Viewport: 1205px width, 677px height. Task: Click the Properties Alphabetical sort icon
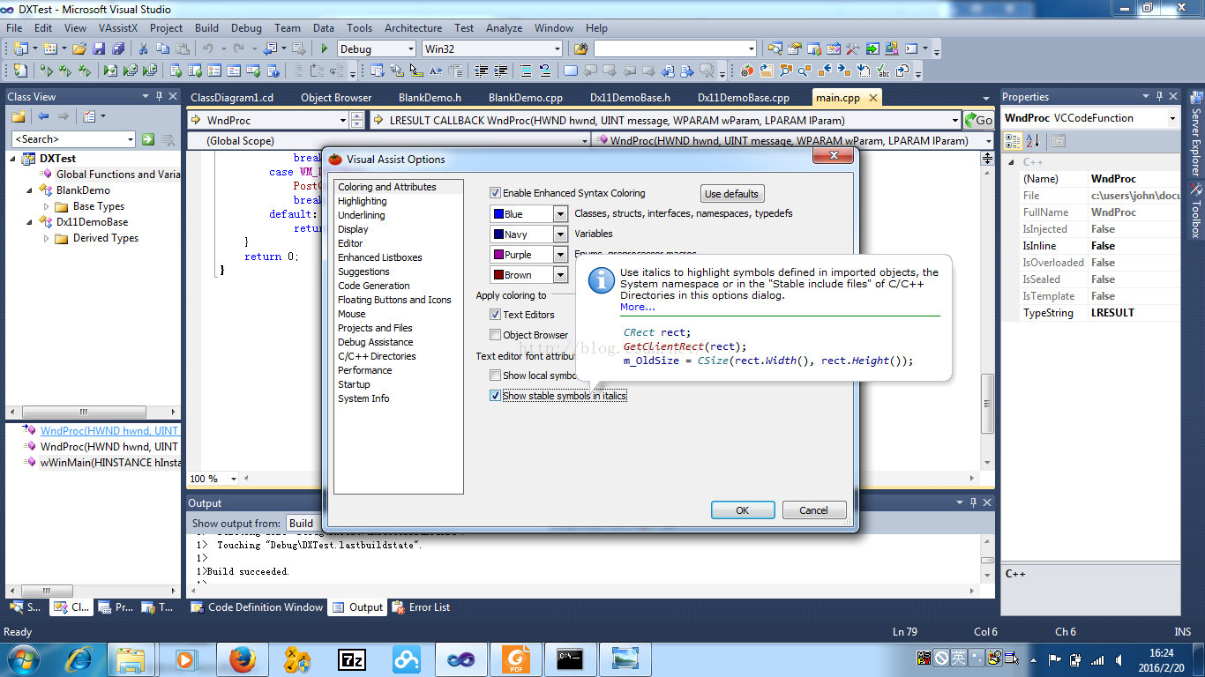[x=1033, y=141]
